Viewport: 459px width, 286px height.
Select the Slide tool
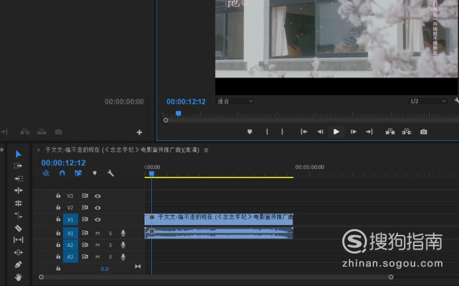pos(18,252)
